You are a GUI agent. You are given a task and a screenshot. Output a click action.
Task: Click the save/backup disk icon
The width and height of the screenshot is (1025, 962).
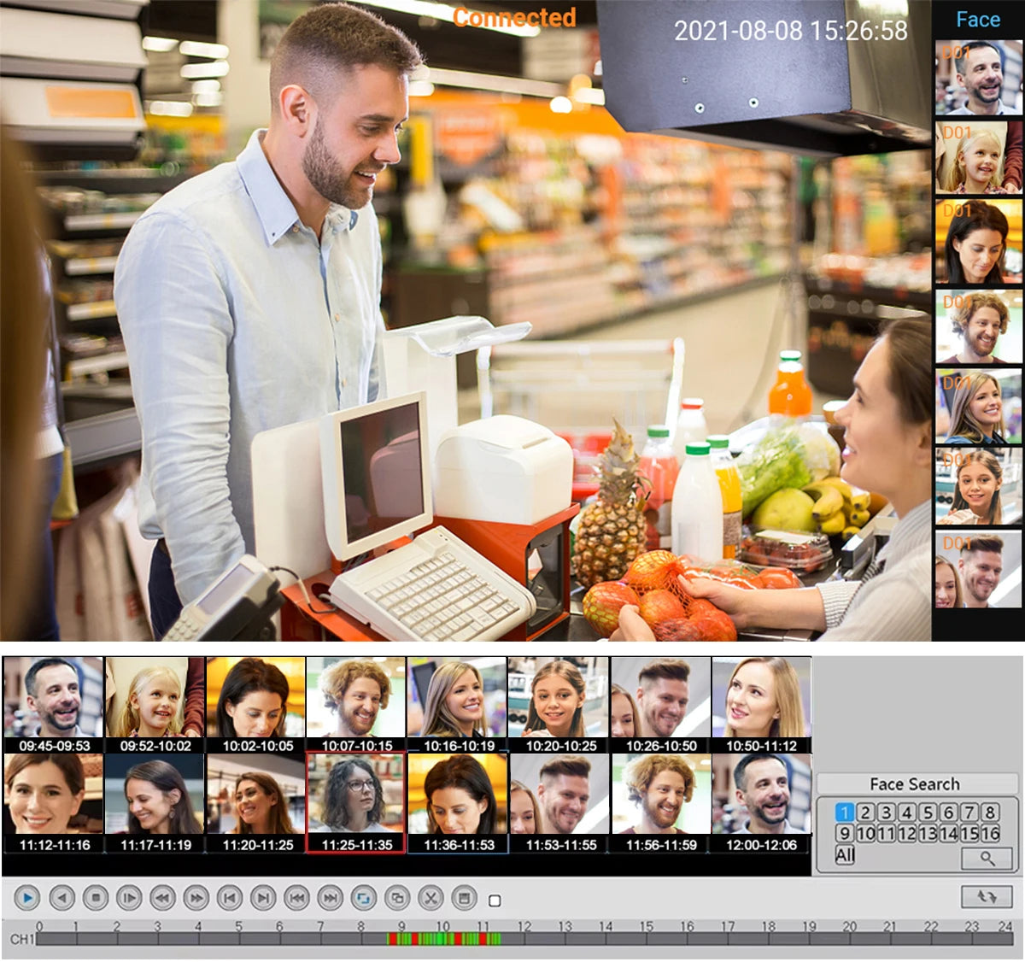(464, 898)
